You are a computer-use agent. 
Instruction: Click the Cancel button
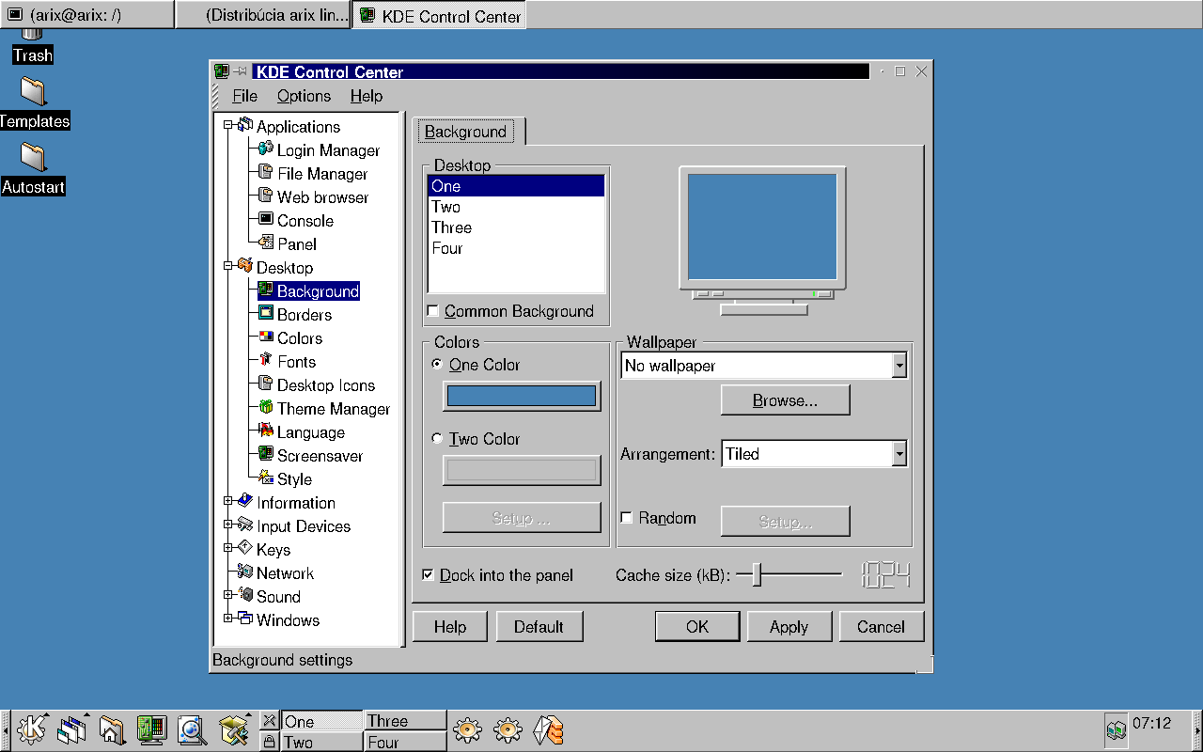pyautogui.click(x=881, y=627)
